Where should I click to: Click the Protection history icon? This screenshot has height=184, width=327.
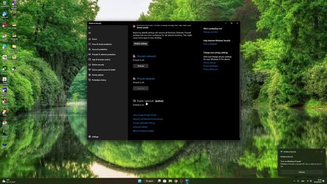pyautogui.click(x=90, y=80)
